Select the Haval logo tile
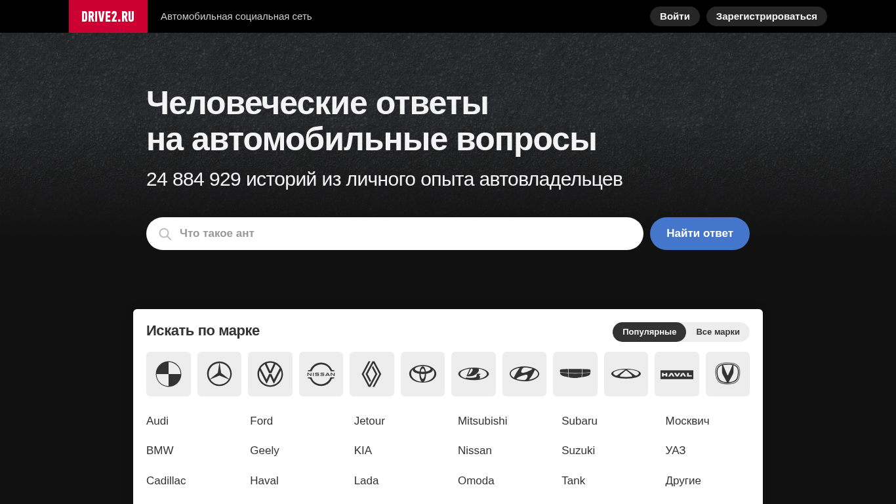Viewport: 896px width, 504px height. coord(677,374)
